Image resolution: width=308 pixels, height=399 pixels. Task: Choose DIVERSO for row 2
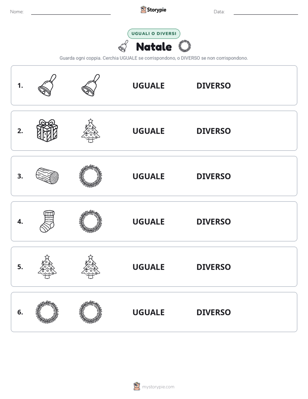point(214,131)
